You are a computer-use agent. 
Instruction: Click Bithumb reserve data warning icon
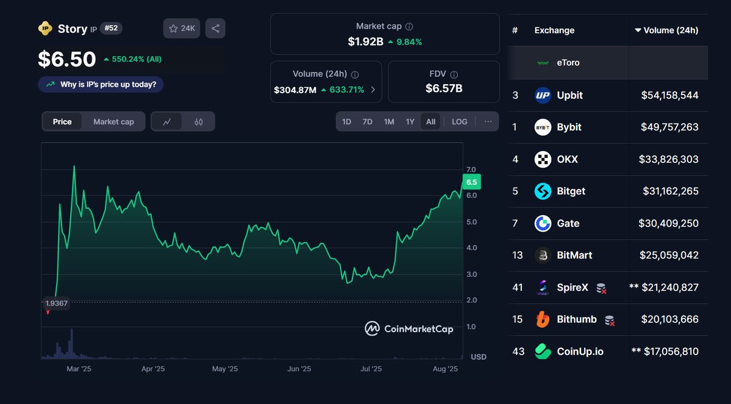point(609,321)
